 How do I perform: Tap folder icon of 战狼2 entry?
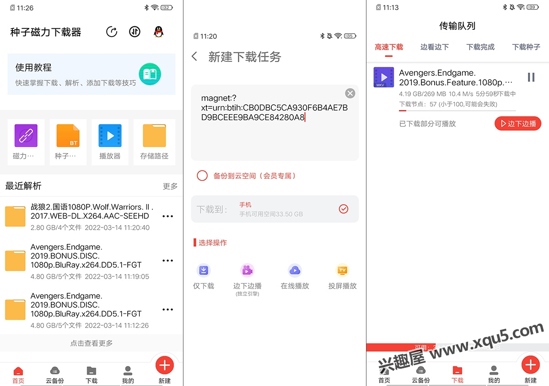(15, 216)
